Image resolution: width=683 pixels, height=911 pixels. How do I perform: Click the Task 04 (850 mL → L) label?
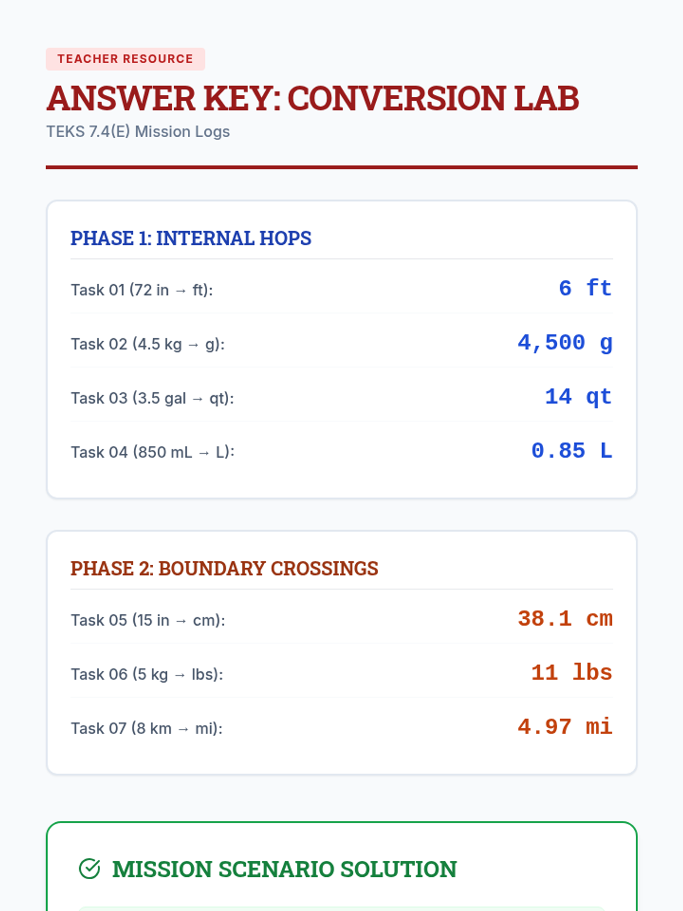coord(153,452)
